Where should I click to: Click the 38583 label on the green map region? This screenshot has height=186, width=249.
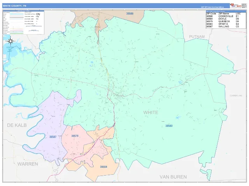click(169, 126)
